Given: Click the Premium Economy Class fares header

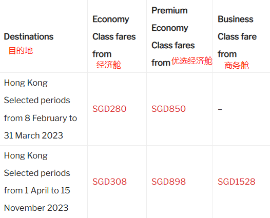Looking at the screenshot, I should point(173,36).
